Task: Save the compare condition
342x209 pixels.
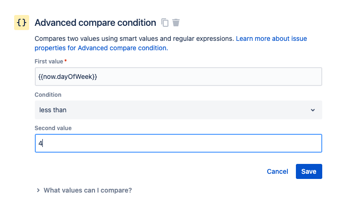Action: point(309,171)
